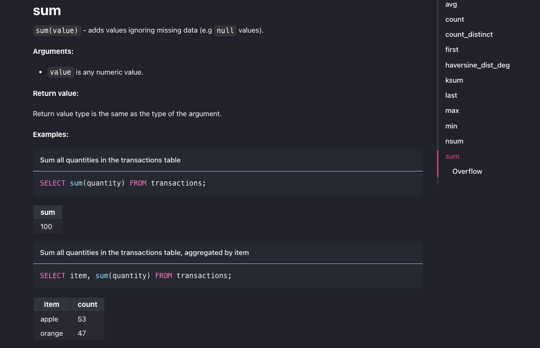Click the count column header in table
This screenshot has height=348, width=540.
(87, 305)
